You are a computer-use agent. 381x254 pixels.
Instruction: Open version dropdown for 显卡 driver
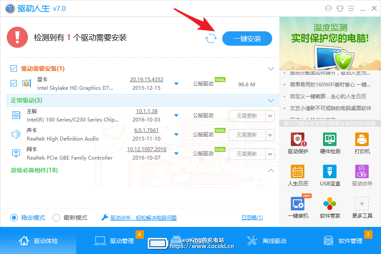pyautogui.click(x=177, y=84)
